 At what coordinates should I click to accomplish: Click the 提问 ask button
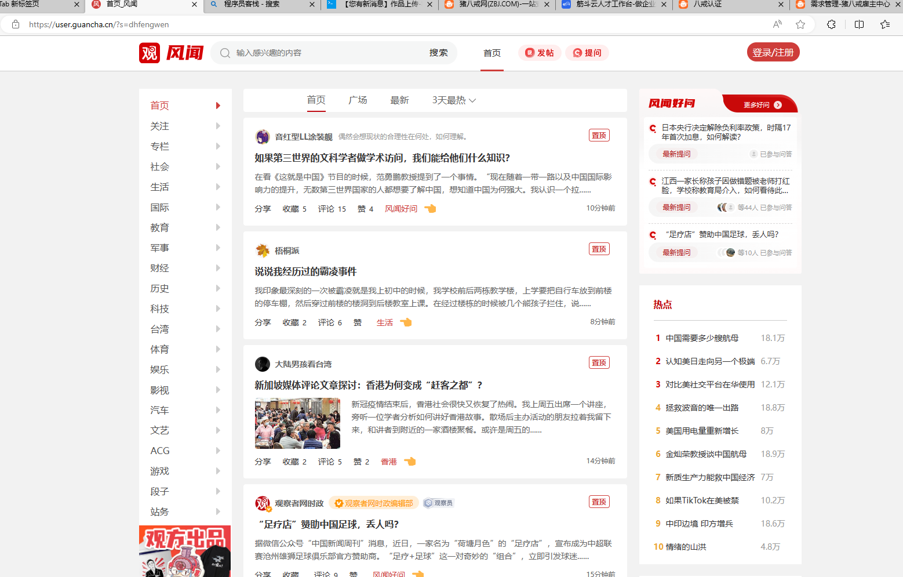pyautogui.click(x=587, y=53)
